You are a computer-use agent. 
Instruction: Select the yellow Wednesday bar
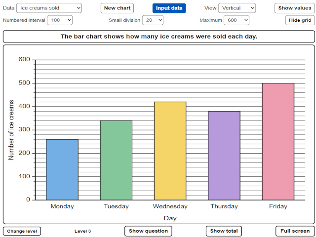170,151
